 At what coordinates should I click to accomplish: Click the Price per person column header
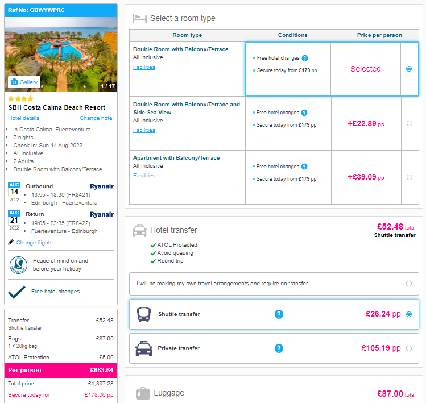tap(379, 35)
